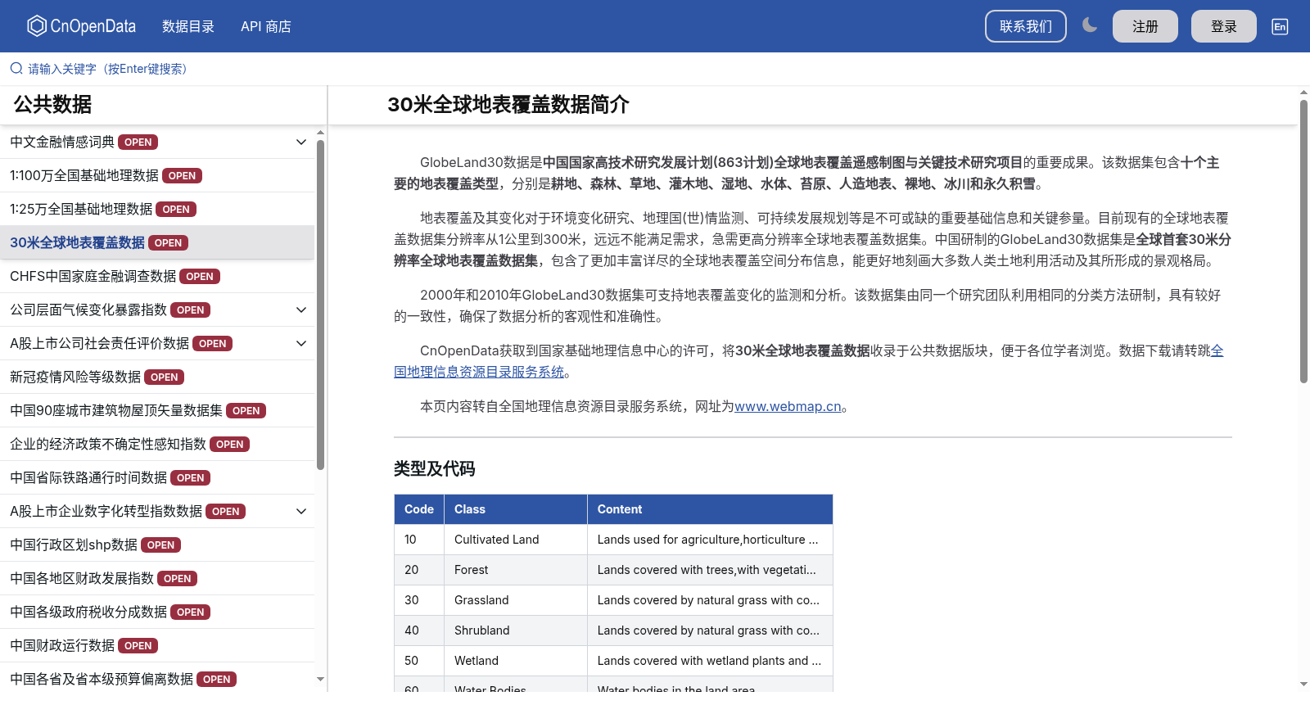
Task: Expand 公司层面气候变化暴露指数 chevron
Action: click(301, 310)
